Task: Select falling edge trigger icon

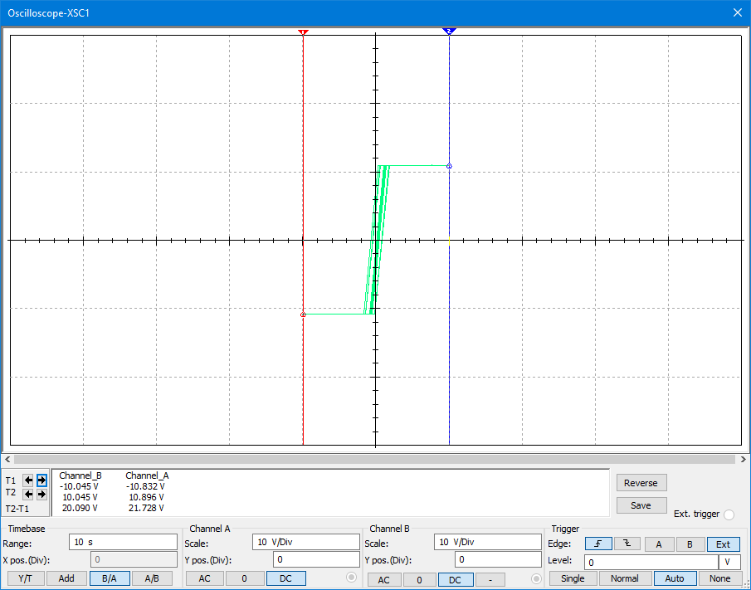Action: coord(627,544)
